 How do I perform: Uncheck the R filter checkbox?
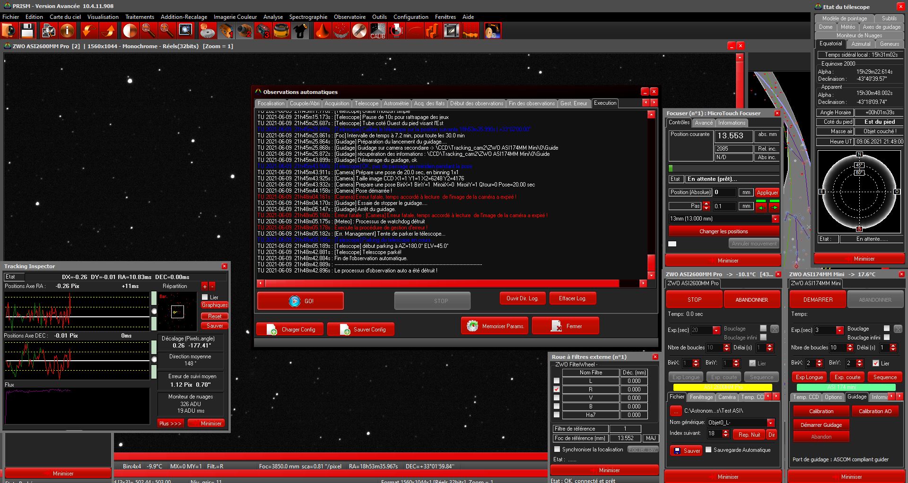pos(557,390)
